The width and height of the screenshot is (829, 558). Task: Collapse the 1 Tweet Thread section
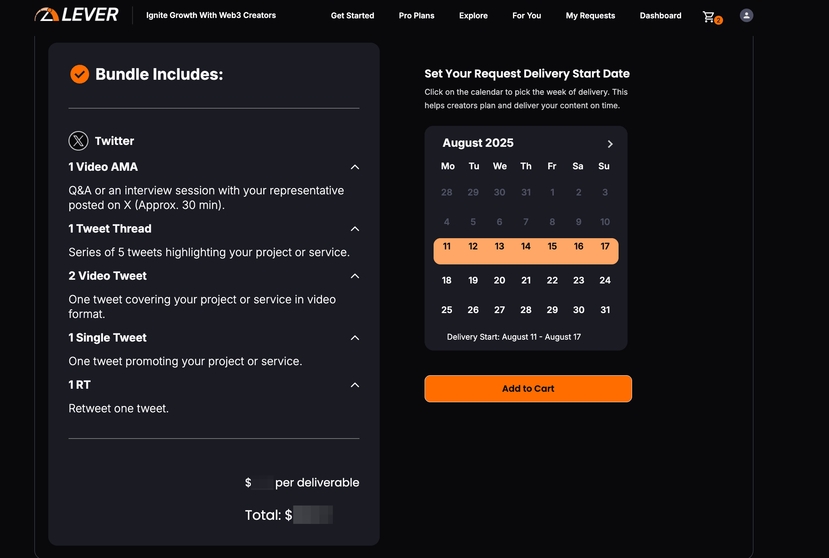(355, 229)
